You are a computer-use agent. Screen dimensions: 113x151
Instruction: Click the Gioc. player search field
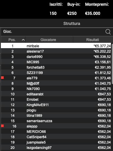pos(52,32)
